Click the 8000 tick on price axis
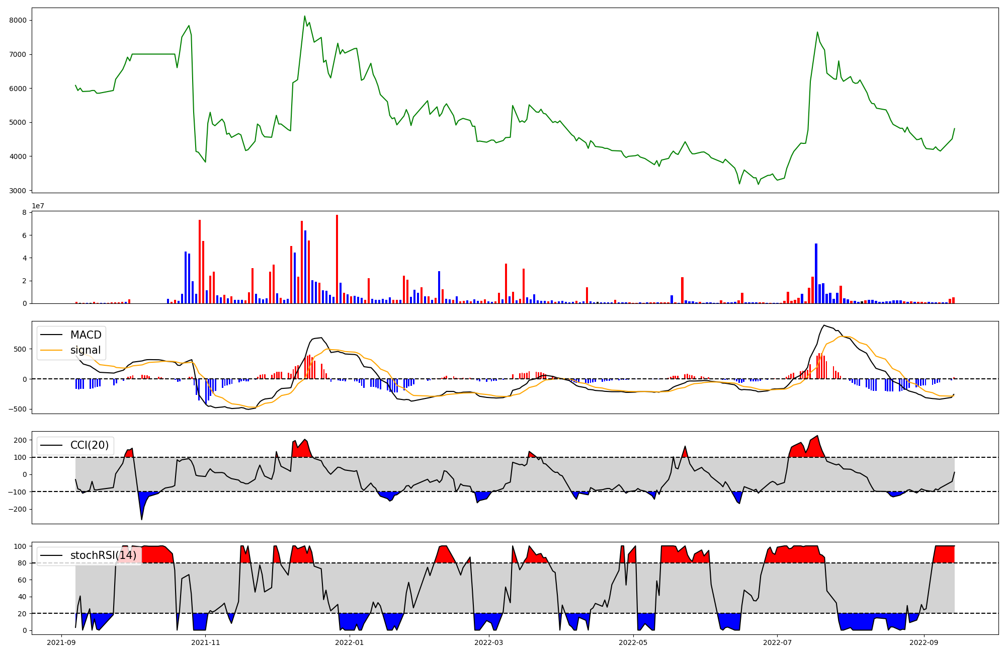 click(x=19, y=20)
